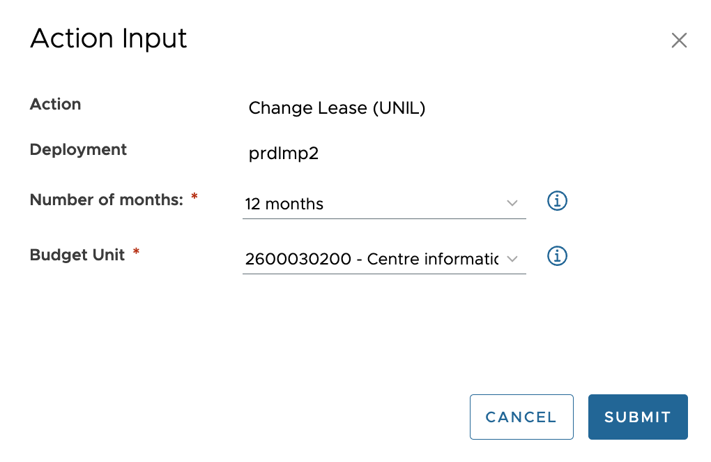Click the Budget Unit label
The image size is (711, 462).
click(x=77, y=255)
